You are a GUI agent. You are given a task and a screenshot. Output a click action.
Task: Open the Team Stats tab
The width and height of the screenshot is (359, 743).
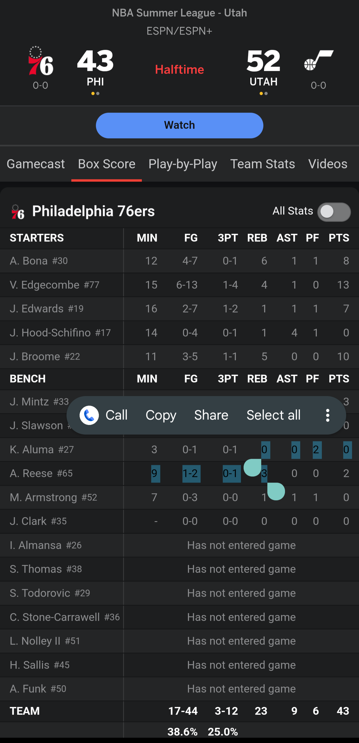tap(263, 164)
